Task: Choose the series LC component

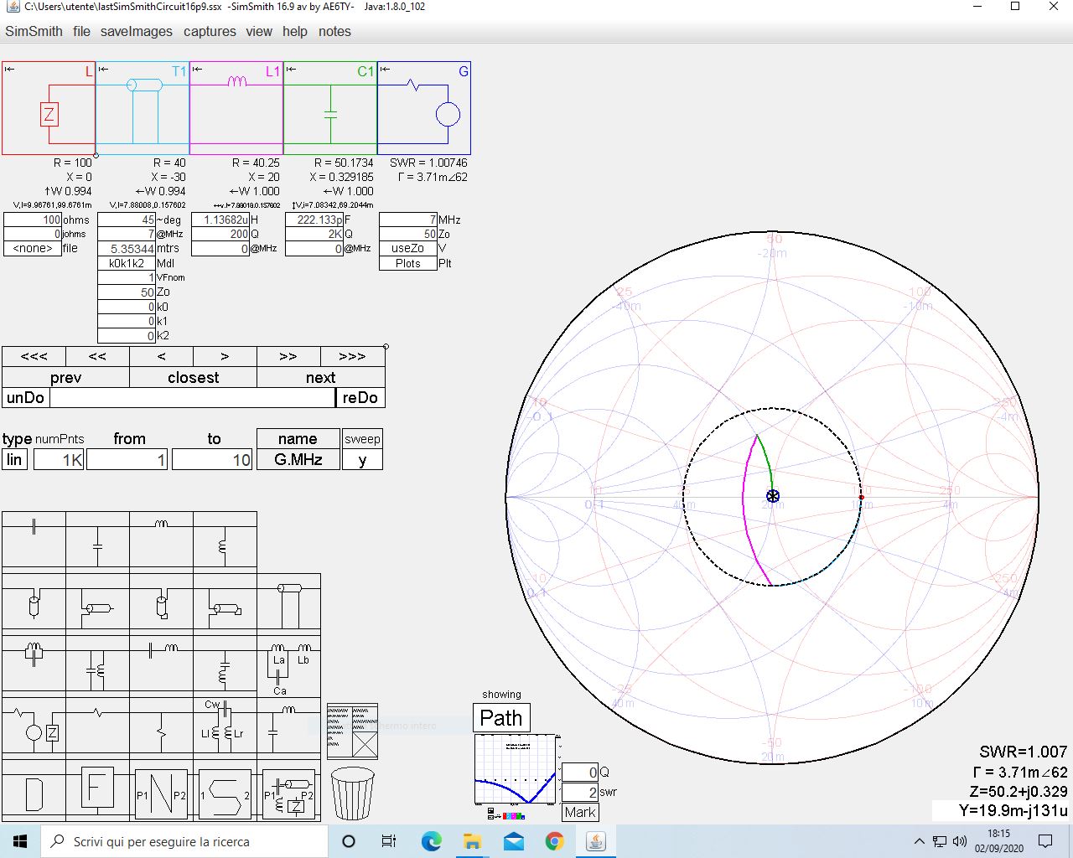Action: [x=161, y=666]
